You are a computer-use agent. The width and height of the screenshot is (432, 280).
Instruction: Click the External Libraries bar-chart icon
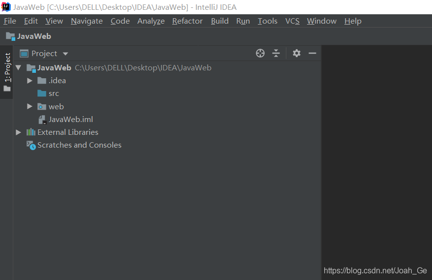pyautogui.click(x=31, y=132)
